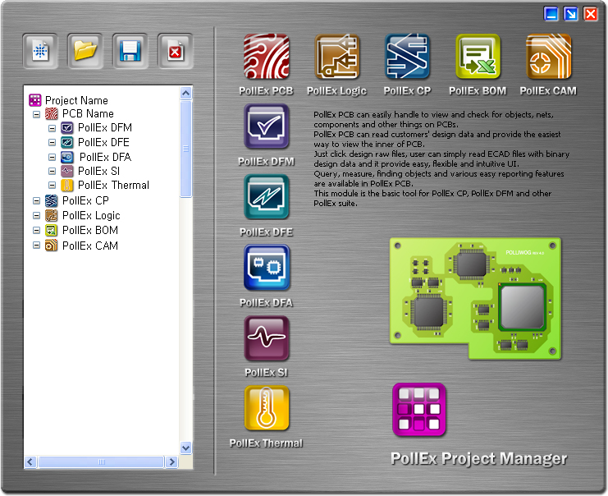608x496 pixels.
Task: Click the tree's scroll up arrow
Action: 185,93
